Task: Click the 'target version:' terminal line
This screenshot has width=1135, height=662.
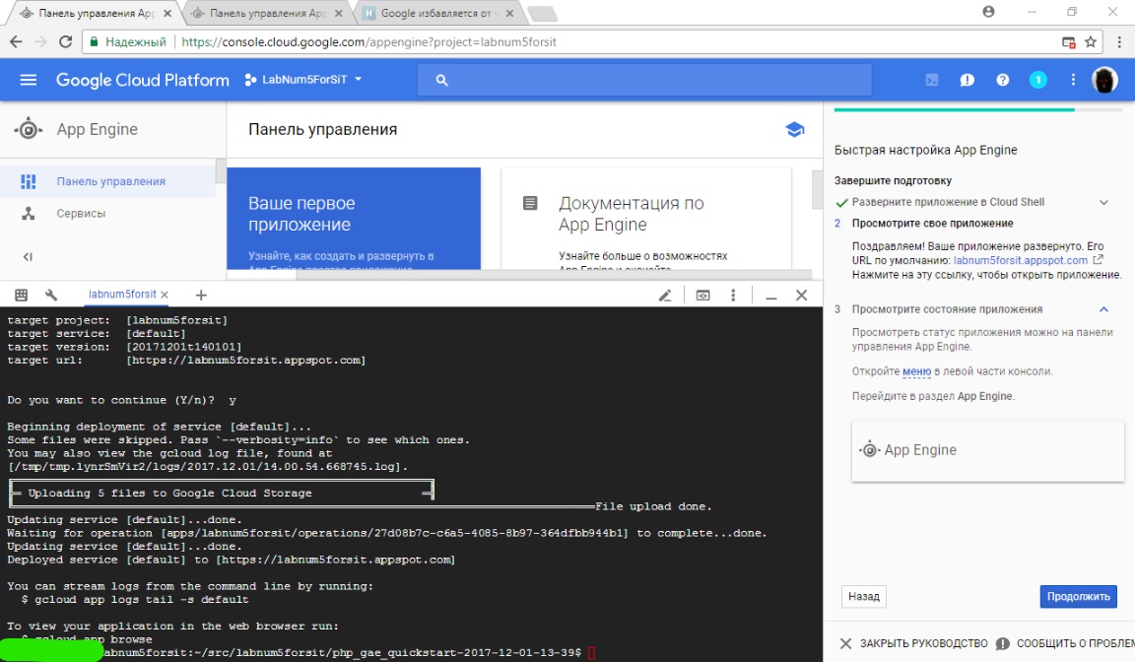Action: point(124,348)
